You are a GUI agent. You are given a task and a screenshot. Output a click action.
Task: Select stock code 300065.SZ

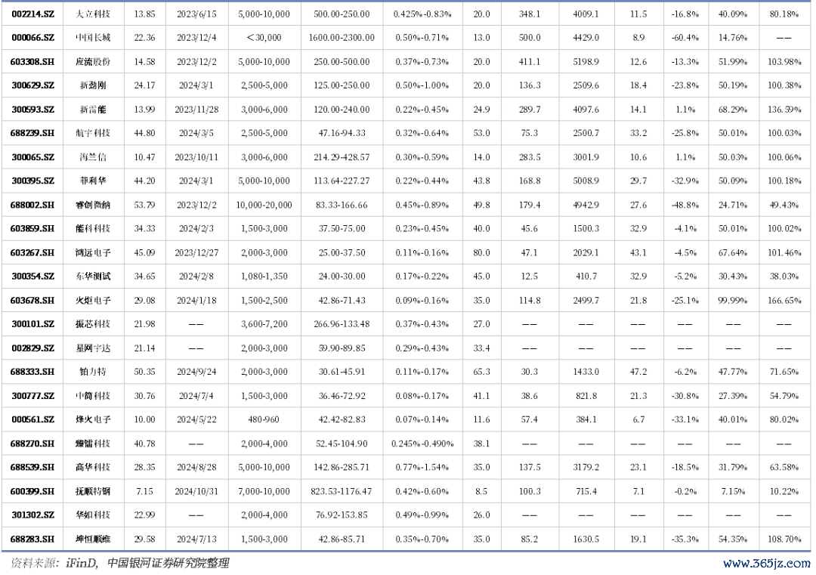(32, 157)
